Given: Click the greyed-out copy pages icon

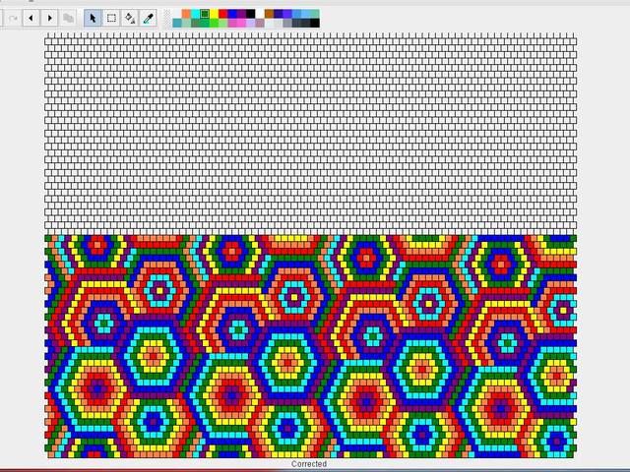Looking at the screenshot, I should [68, 18].
